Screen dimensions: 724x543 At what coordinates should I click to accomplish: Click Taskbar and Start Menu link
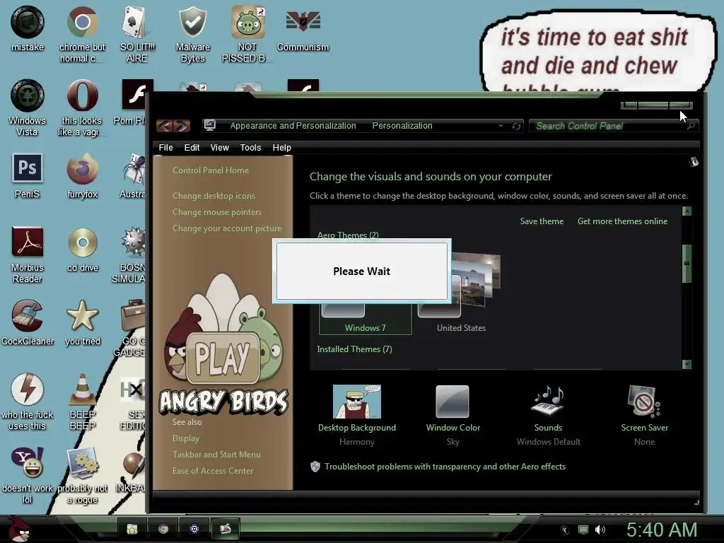tap(216, 455)
